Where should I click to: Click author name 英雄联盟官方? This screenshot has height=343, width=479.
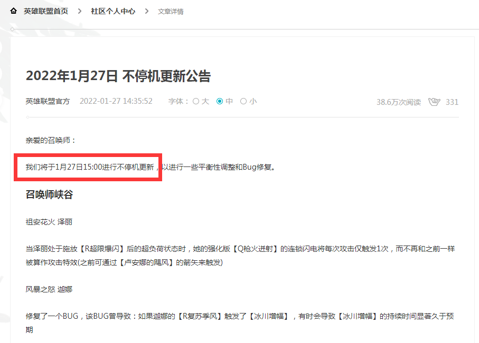[x=48, y=101]
